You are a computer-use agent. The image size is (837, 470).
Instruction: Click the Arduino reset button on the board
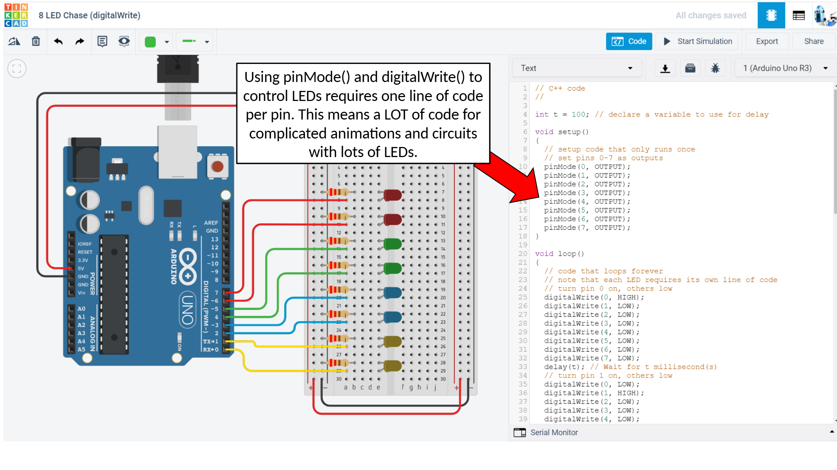click(217, 167)
